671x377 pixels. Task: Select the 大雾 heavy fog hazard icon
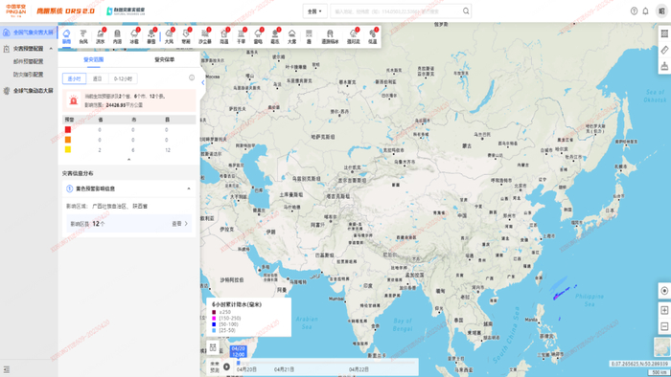click(x=291, y=36)
